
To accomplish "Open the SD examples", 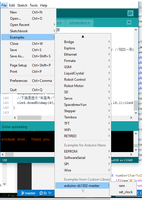I will pos(83,92).
